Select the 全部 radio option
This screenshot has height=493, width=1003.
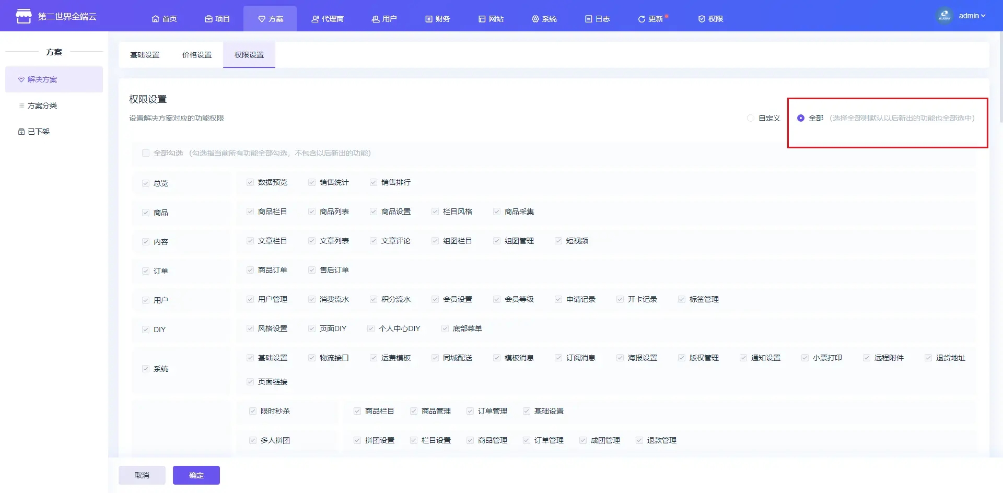click(x=800, y=118)
